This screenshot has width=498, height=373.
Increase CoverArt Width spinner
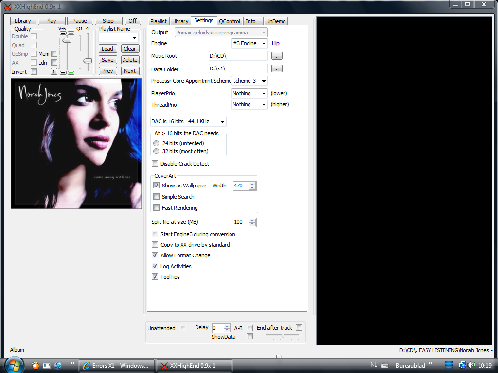click(x=252, y=184)
